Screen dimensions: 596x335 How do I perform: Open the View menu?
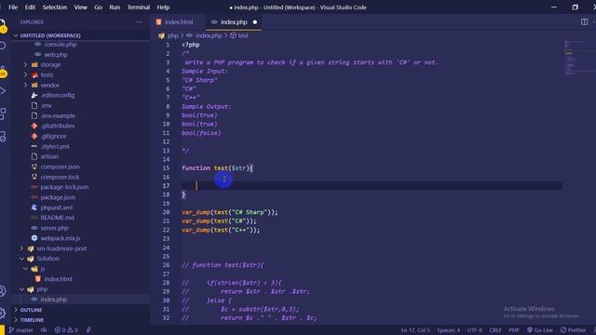81,7
